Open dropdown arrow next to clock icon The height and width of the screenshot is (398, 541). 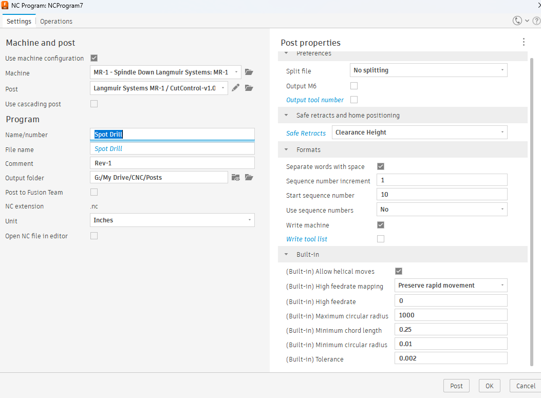[527, 21]
